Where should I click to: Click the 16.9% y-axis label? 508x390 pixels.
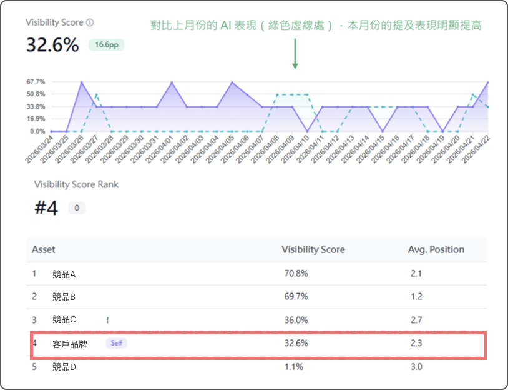pyautogui.click(x=36, y=119)
